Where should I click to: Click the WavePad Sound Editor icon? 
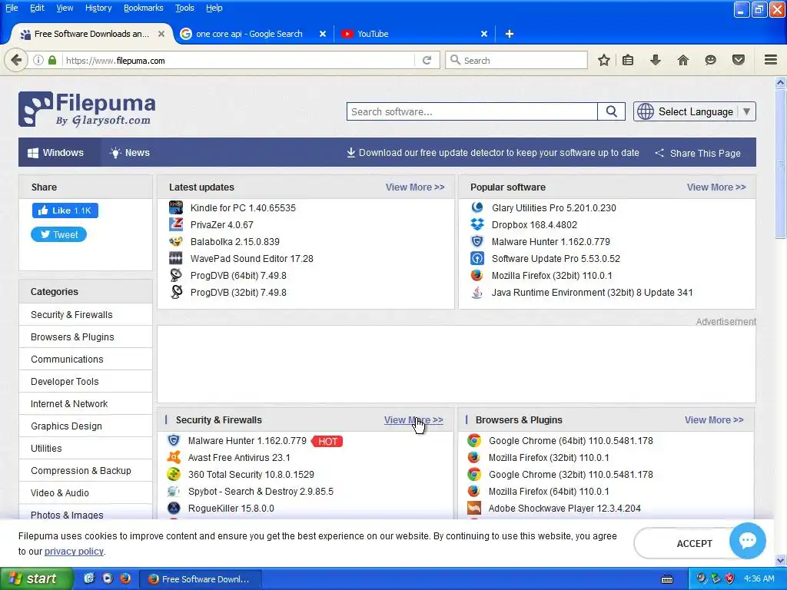[x=176, y=258]
